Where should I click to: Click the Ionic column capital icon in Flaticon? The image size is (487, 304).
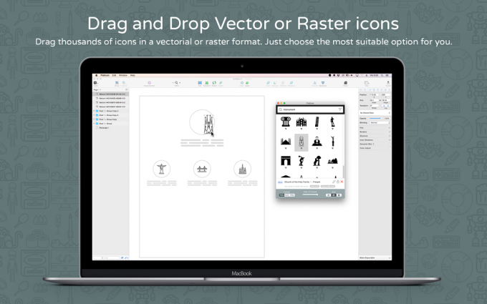coord(286,122)
